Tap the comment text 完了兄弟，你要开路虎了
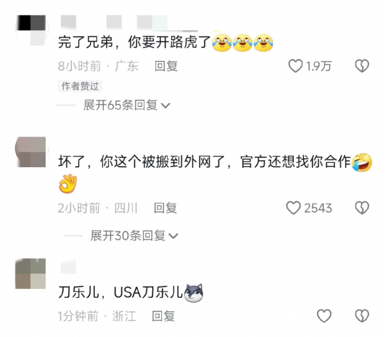 point(134,42)
